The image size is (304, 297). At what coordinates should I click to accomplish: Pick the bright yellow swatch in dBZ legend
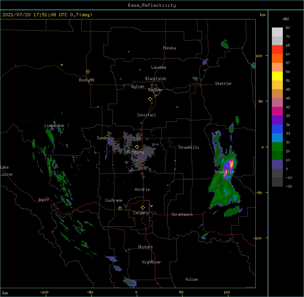coord(277,76)
